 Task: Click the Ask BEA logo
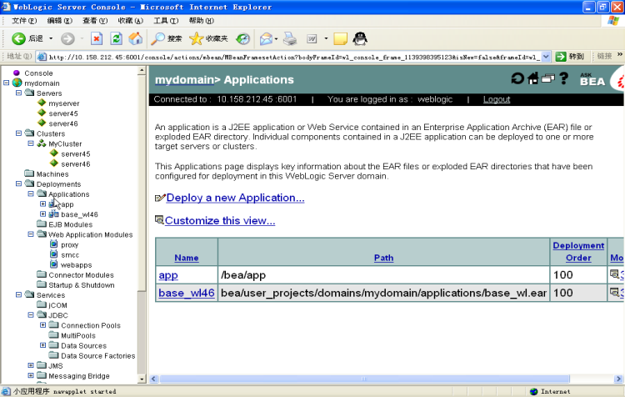click(592, 79)
